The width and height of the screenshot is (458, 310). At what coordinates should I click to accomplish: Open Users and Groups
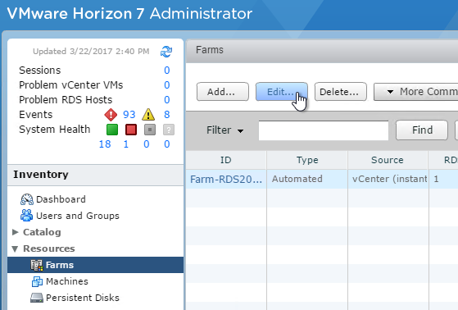[x=70, y=216]
